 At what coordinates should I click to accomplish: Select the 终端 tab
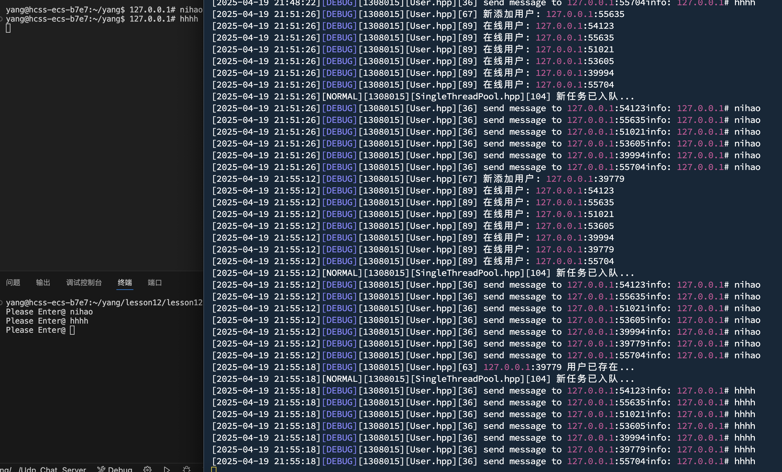[125, 282]
